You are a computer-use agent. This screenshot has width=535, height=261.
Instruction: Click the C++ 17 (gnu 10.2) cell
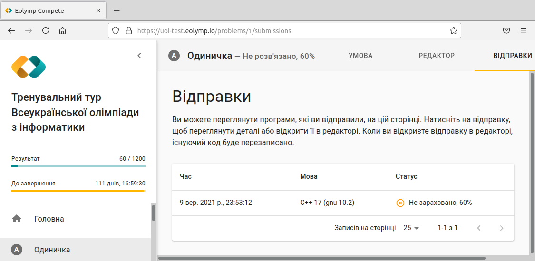327,203
